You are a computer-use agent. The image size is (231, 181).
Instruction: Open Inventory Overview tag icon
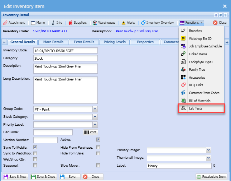tap(143, 23)
